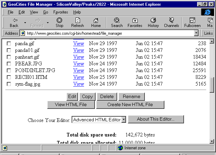Expand the Address bar dropdown
216x155 pixels.
[196, 33]
